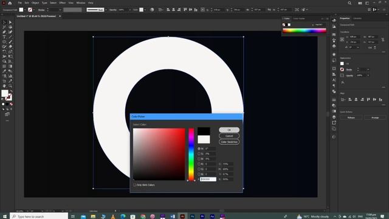
Task: Pick a color in the saturation field
Action: coord(159,154)
